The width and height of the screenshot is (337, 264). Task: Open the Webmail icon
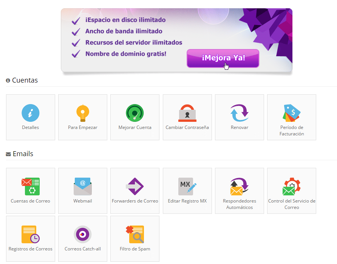click(x=83, y=186)
